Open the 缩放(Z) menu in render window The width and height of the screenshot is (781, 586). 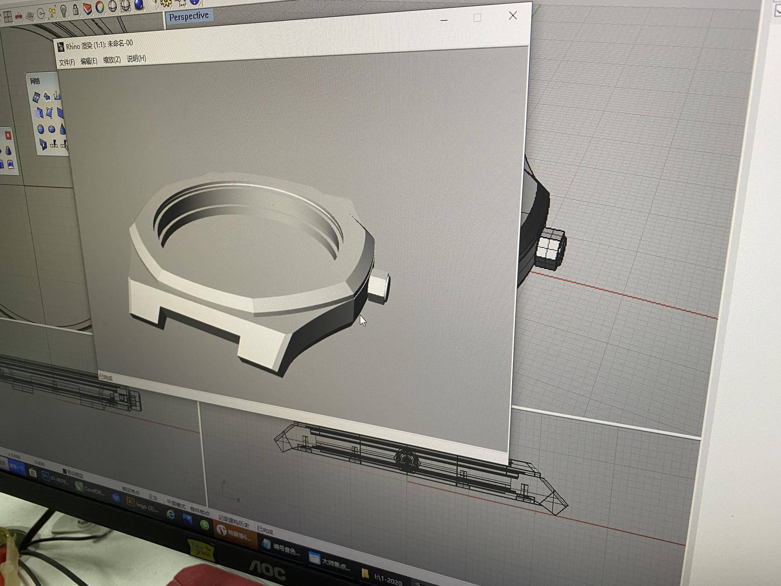coord(112,60)
